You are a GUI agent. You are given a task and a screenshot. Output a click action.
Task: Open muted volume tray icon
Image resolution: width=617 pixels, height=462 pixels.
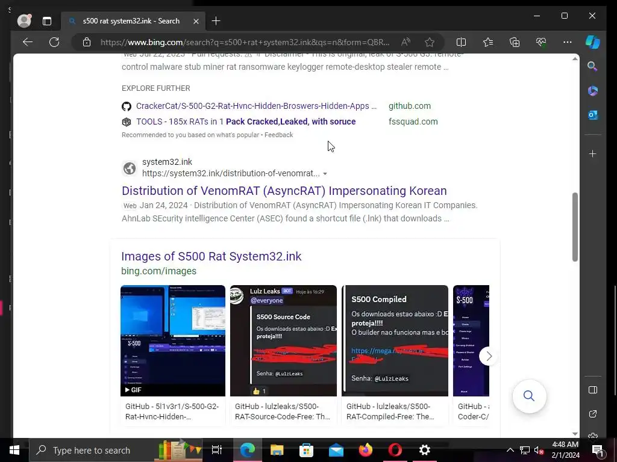point(539,450)
